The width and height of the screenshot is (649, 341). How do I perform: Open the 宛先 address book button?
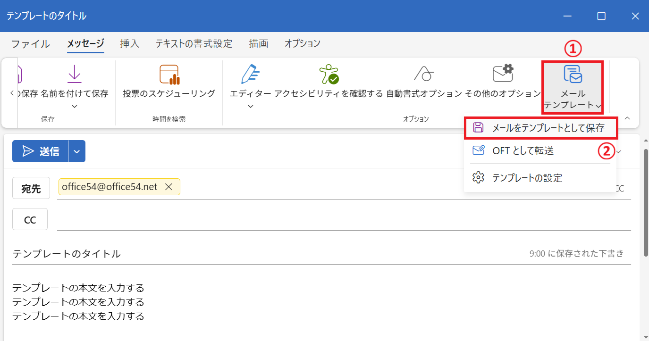click(31, 188)
